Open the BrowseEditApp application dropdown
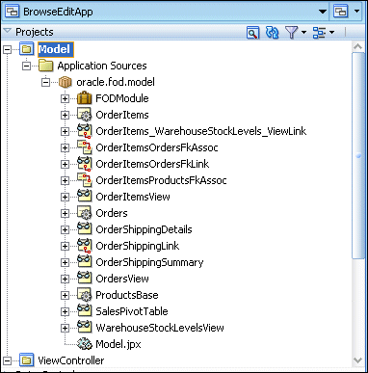The width and height of the screenshot is (368, 373). coord(323,12)
